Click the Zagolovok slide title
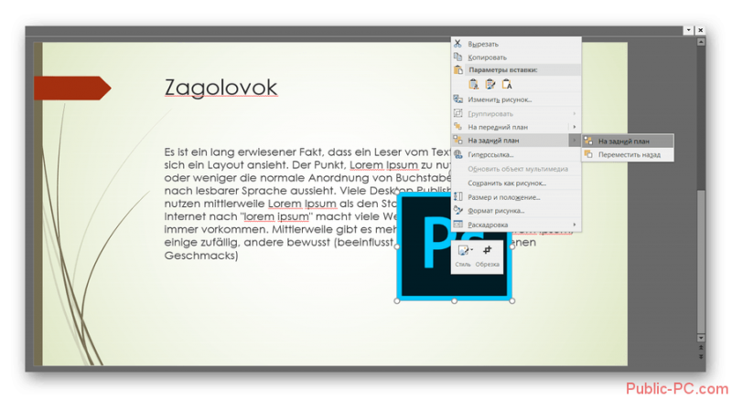The width and height of the screenshot is (732, 398). pyautogui.click(x=221, y=88)
